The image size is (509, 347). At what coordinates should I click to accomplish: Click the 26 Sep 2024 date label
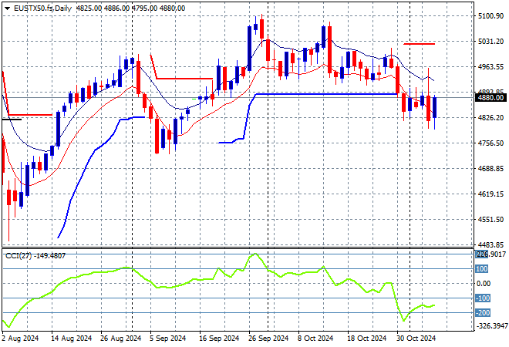tap(266, 338)
